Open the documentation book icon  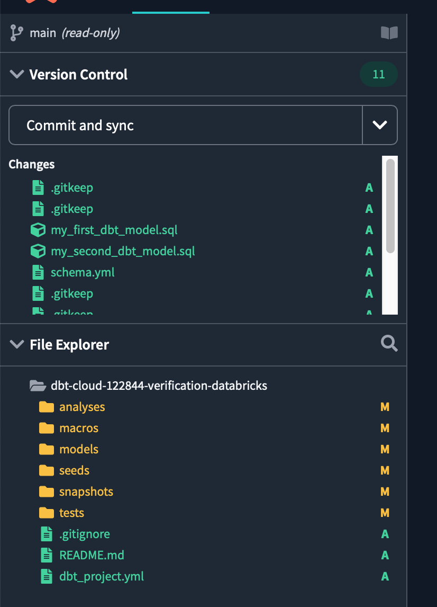389,33
